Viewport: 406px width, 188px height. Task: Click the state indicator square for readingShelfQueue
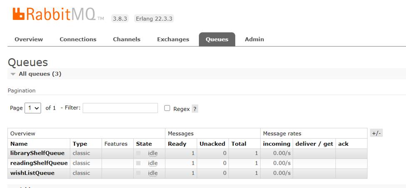(x=138, y=163)
